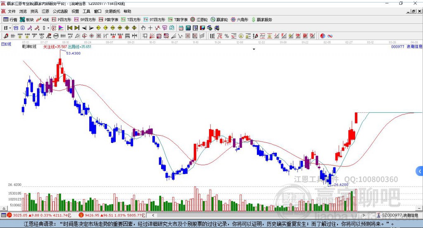Select the crosshair cursor tool
The image size is (423, 228).
(150, 28)
